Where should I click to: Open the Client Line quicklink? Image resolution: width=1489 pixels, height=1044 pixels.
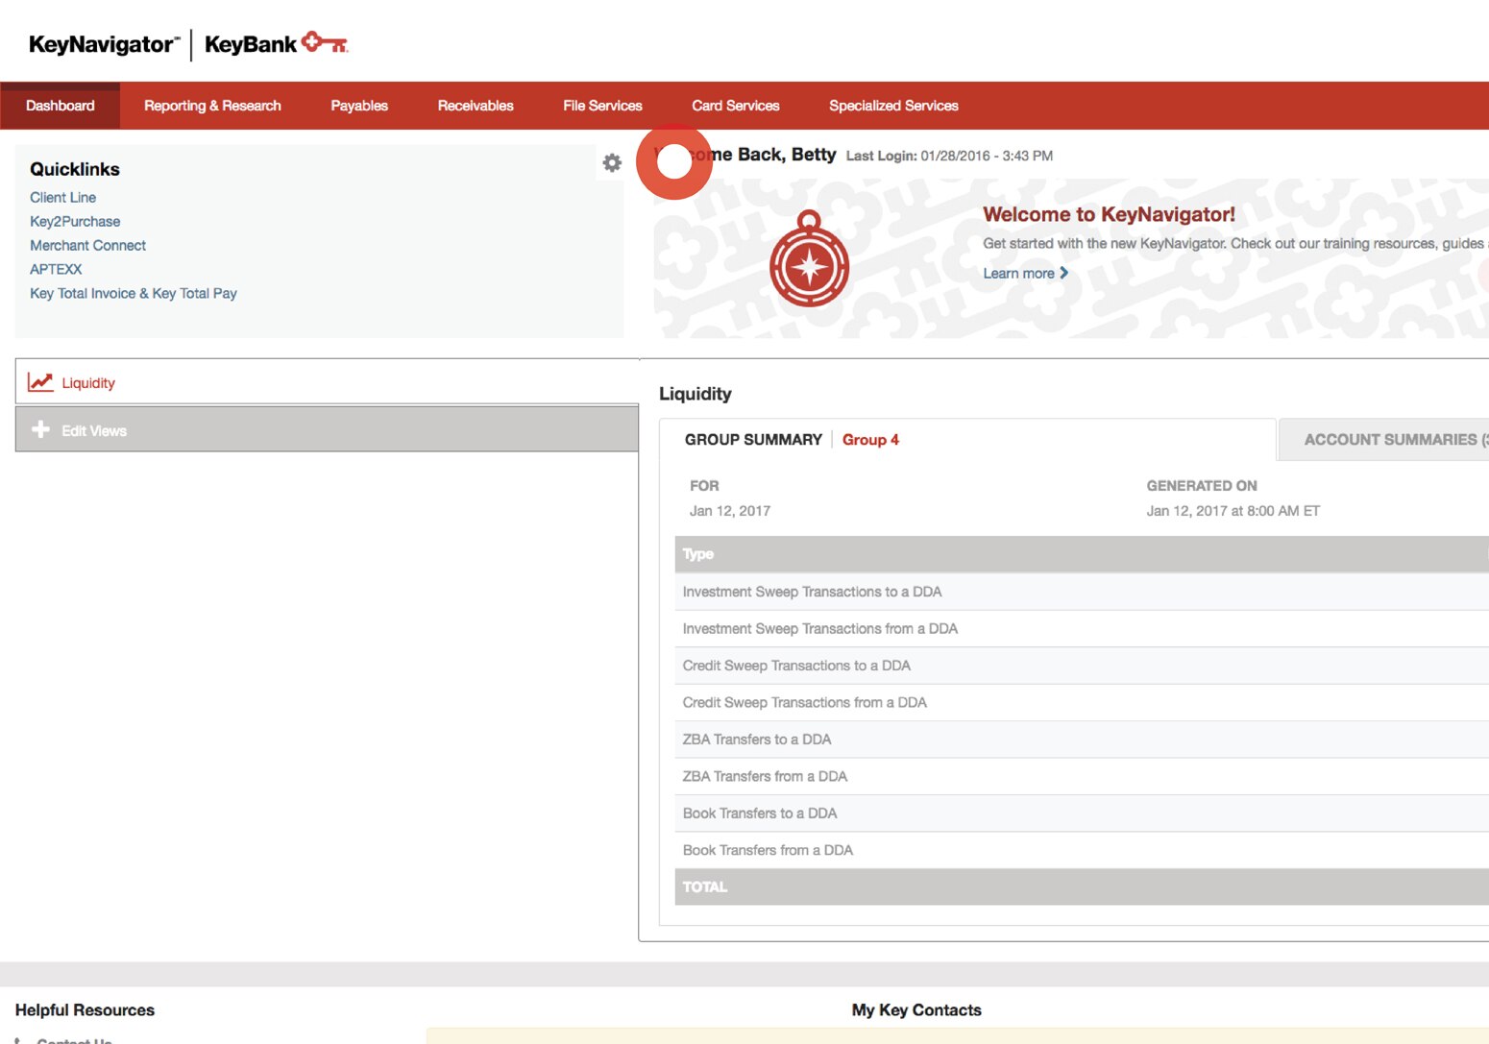[62, 197]
